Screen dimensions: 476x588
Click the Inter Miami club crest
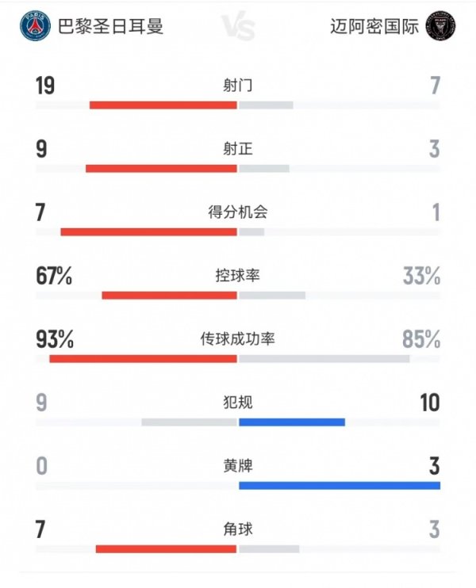click(x=440, y=26)
